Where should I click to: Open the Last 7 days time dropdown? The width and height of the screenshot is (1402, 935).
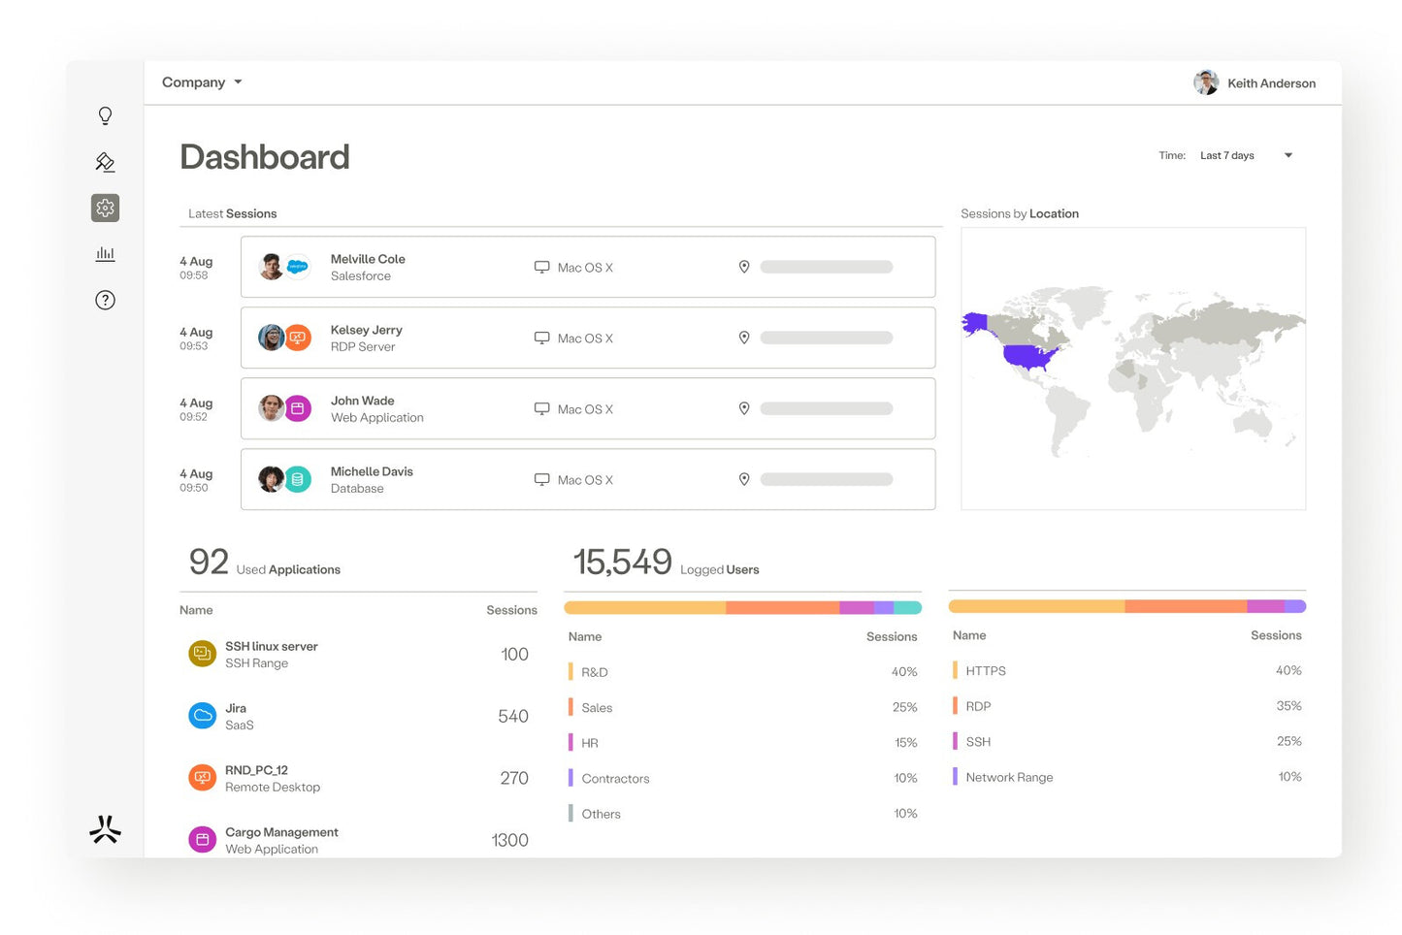[1246, 155]
